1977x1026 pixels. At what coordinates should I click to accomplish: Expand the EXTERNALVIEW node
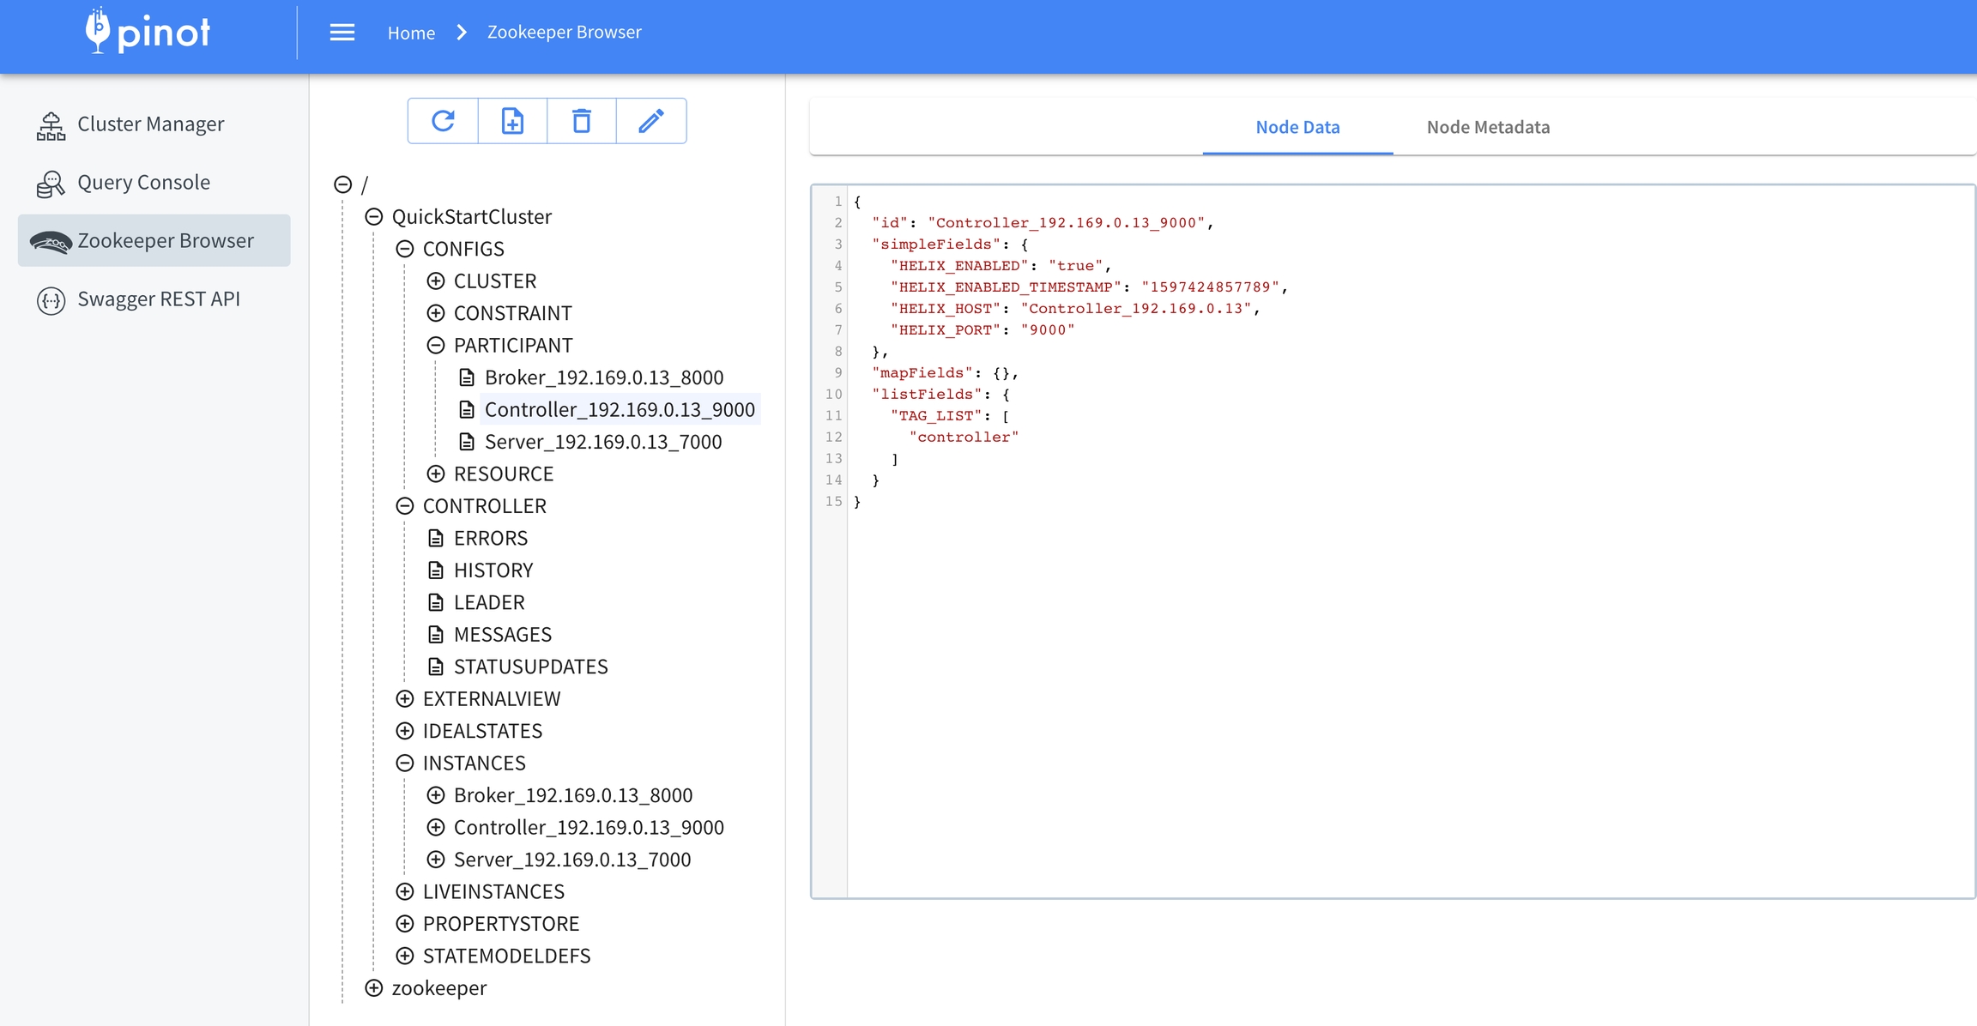(x=405, y=699)
